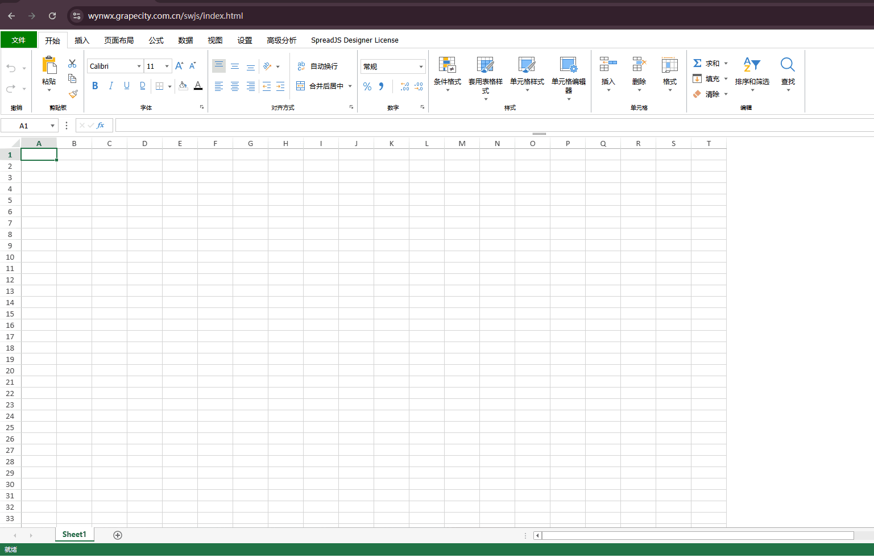Apply font color red A
Image resolution: width=874 pixels, height=558 pixels.
tap(198, 86)
